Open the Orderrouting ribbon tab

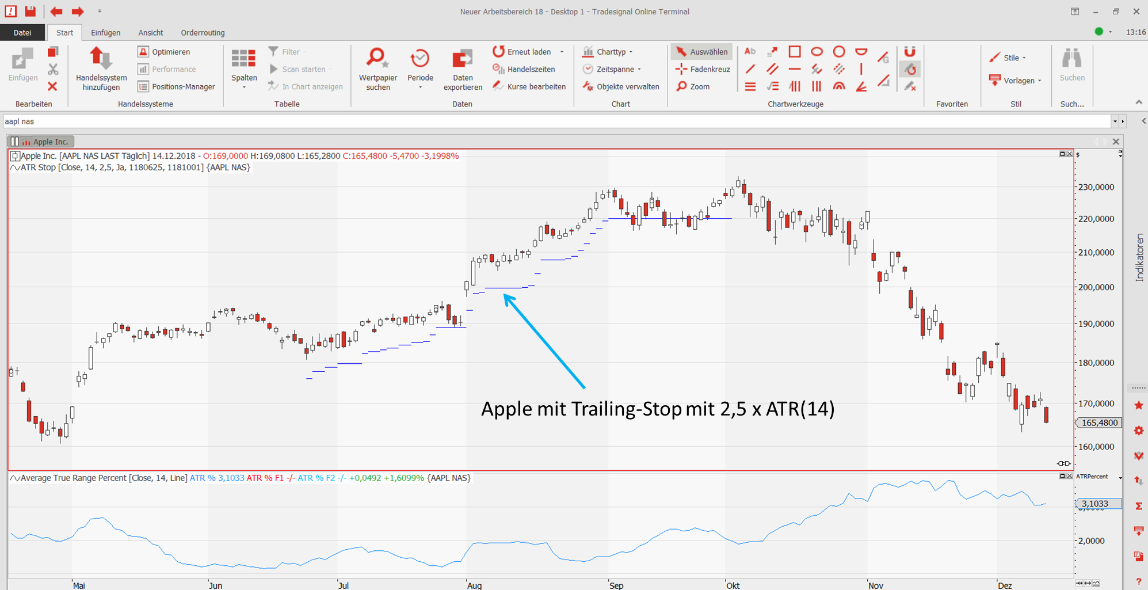203,33
